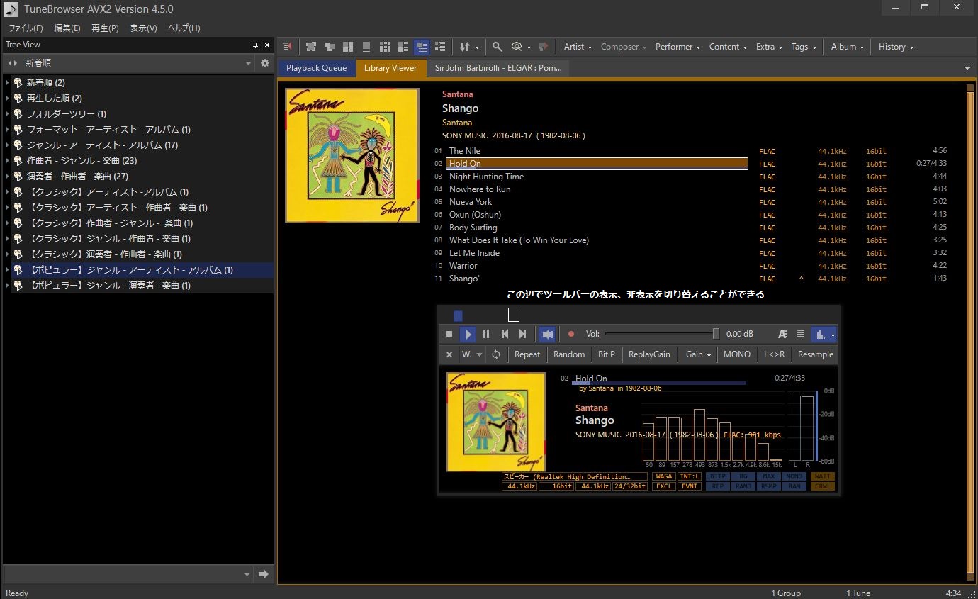Screen dimensions: 978x599
Task: Select the cover with list view icon
Action: (403, 47)
